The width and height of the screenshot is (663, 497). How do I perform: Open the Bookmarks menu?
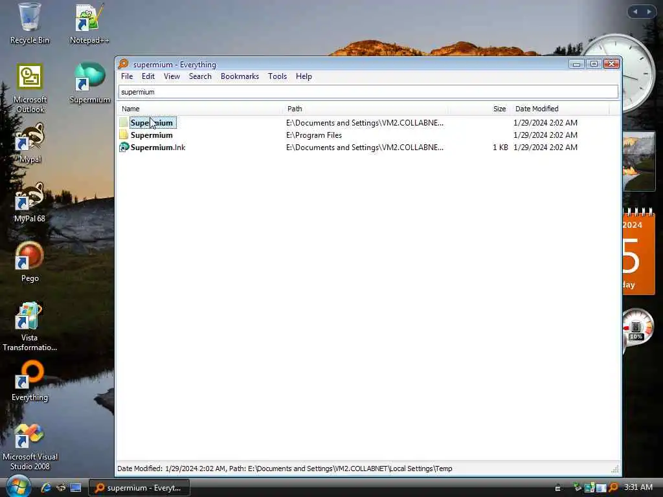(240, 76)
